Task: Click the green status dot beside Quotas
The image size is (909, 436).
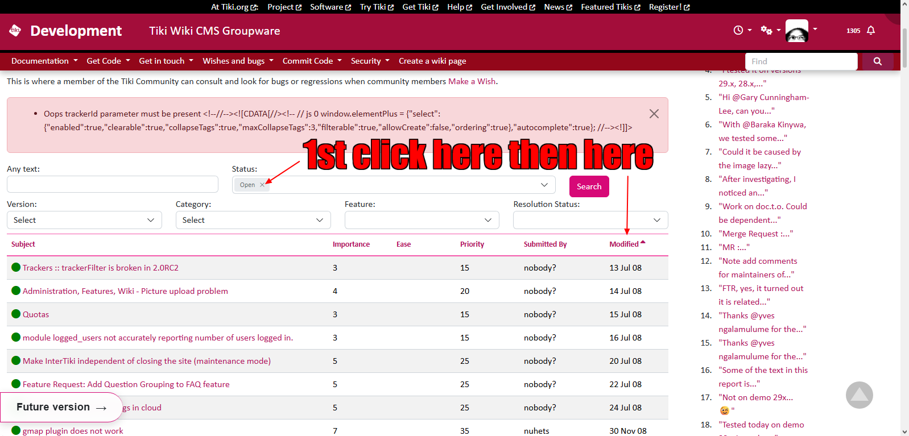Action: [16, 314]
